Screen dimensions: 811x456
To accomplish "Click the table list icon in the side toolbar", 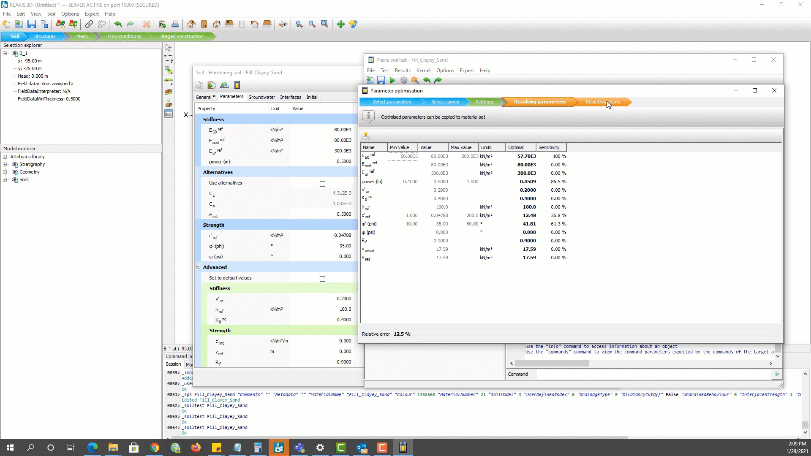I will pyautogui.click(x=169, y=114).
